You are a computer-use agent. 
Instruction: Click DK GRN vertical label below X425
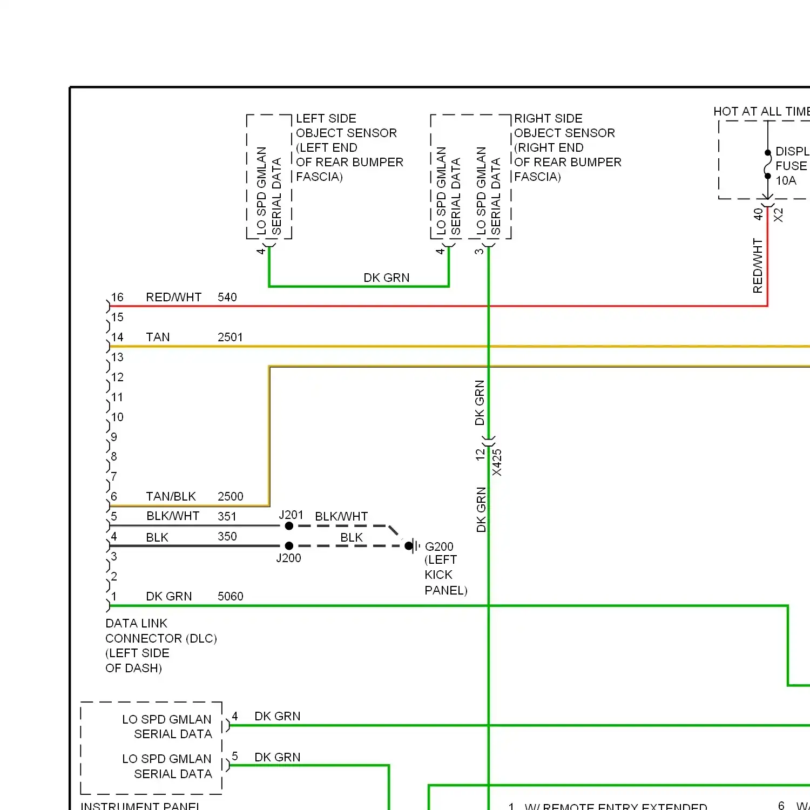(x=481, y=510)
